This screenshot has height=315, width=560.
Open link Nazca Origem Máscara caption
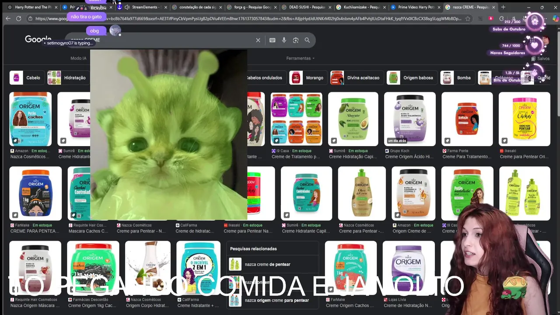[x=35, y=305]
